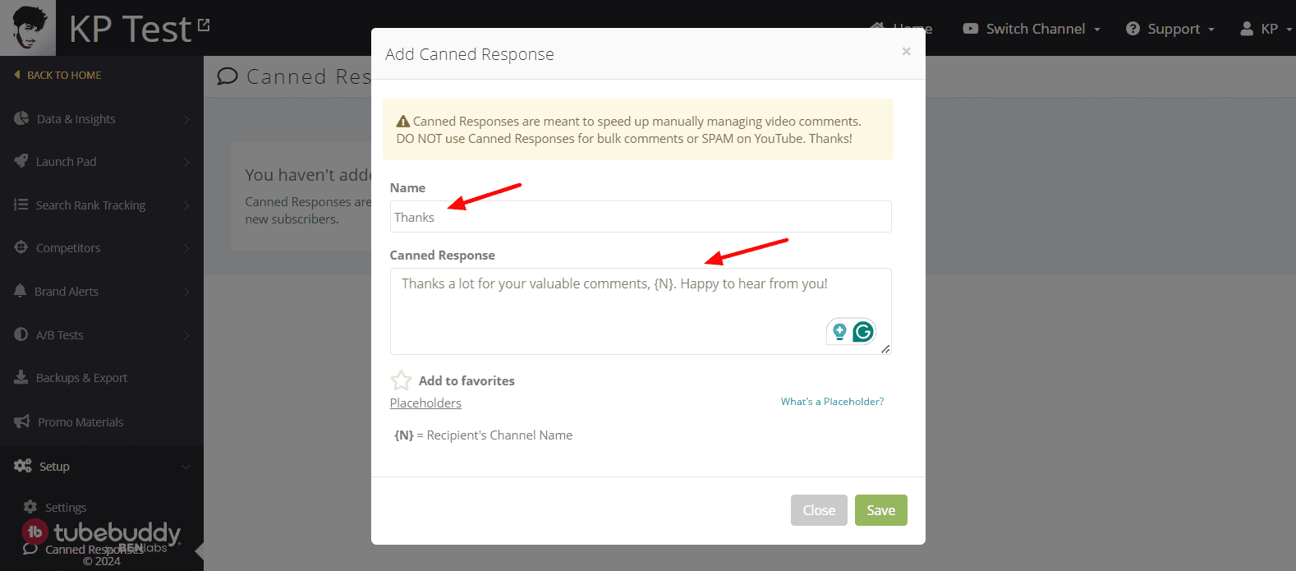Save the canned response

pos(880,510)
